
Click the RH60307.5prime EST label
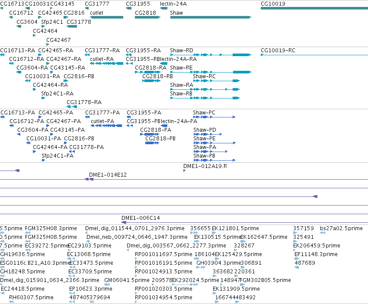pyautogui.click(x=32, y=298)
